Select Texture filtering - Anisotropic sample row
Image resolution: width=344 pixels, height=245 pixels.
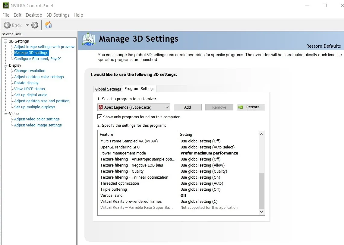[178, 159]
